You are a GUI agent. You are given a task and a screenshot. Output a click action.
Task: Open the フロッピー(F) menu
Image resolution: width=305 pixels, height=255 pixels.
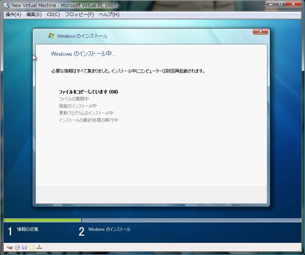79,15
